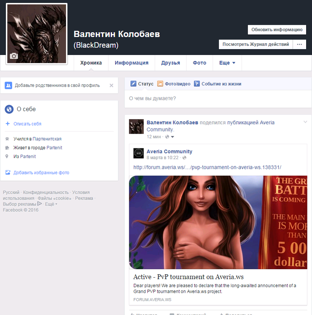Select the Событие из жизни composer tab
This screenshot has height=315, width=312.
[218, 84]
